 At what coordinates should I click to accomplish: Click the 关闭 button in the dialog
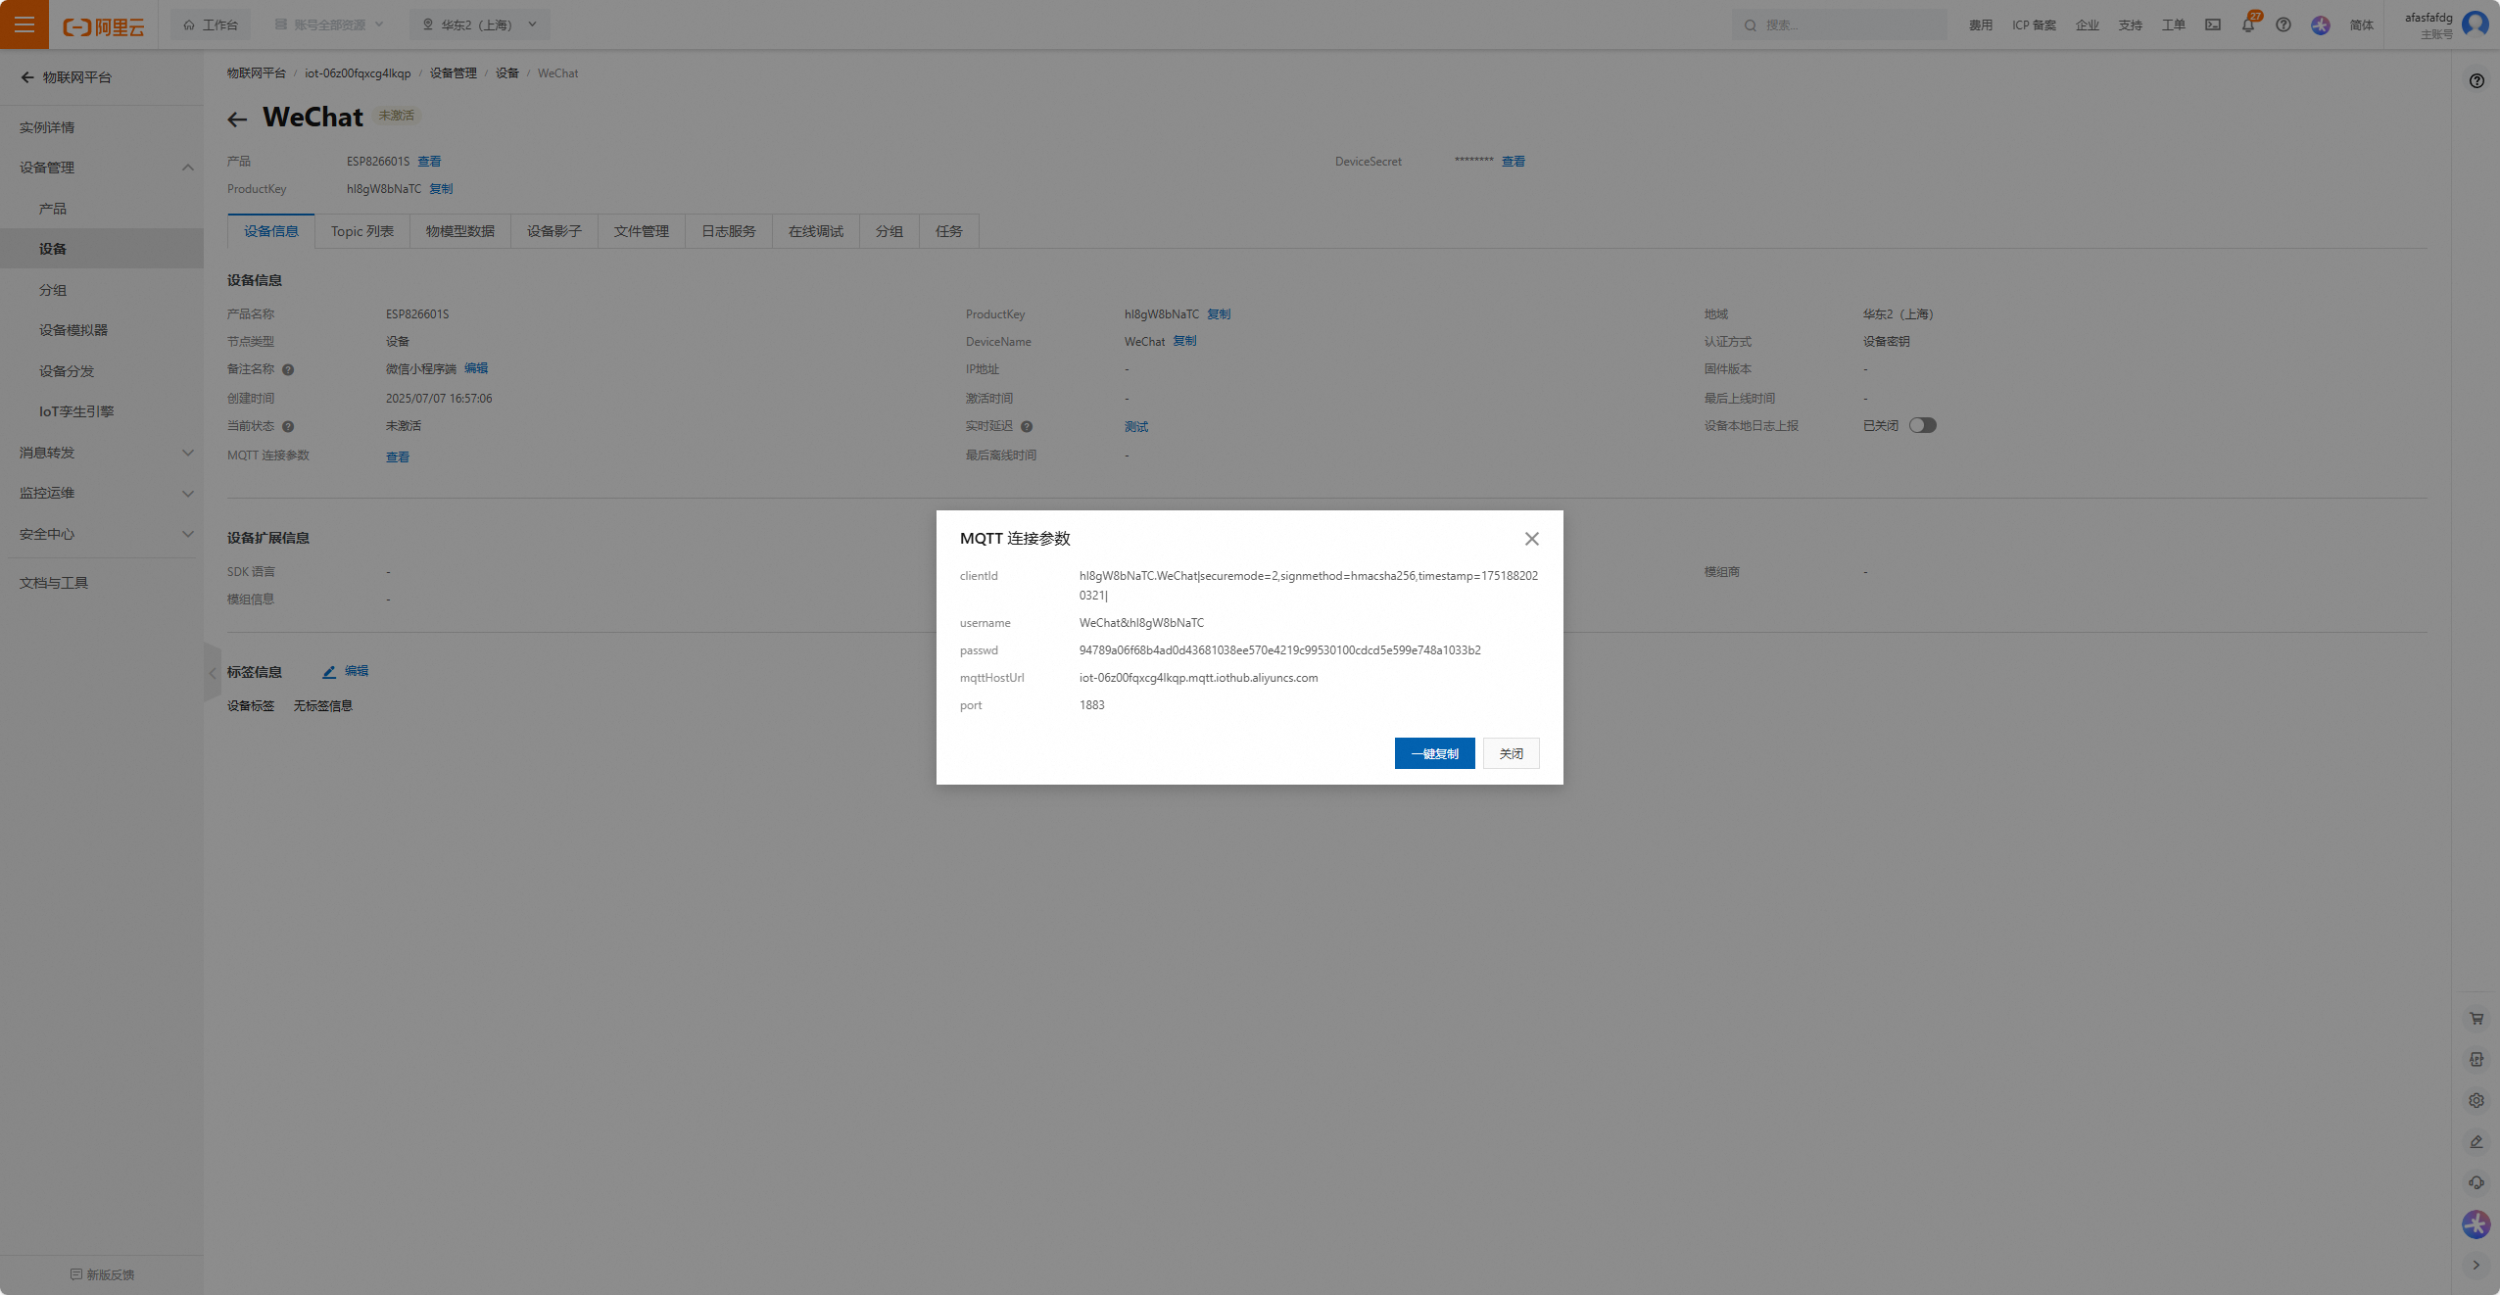[1511, 753]
